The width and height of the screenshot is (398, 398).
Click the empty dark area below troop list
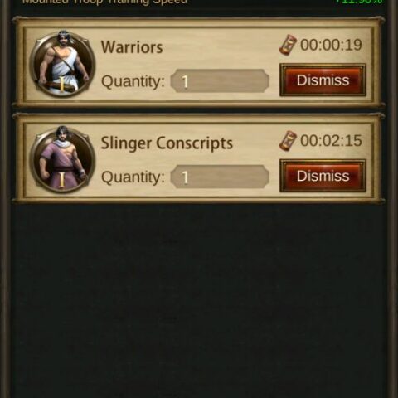pos(198,301)
